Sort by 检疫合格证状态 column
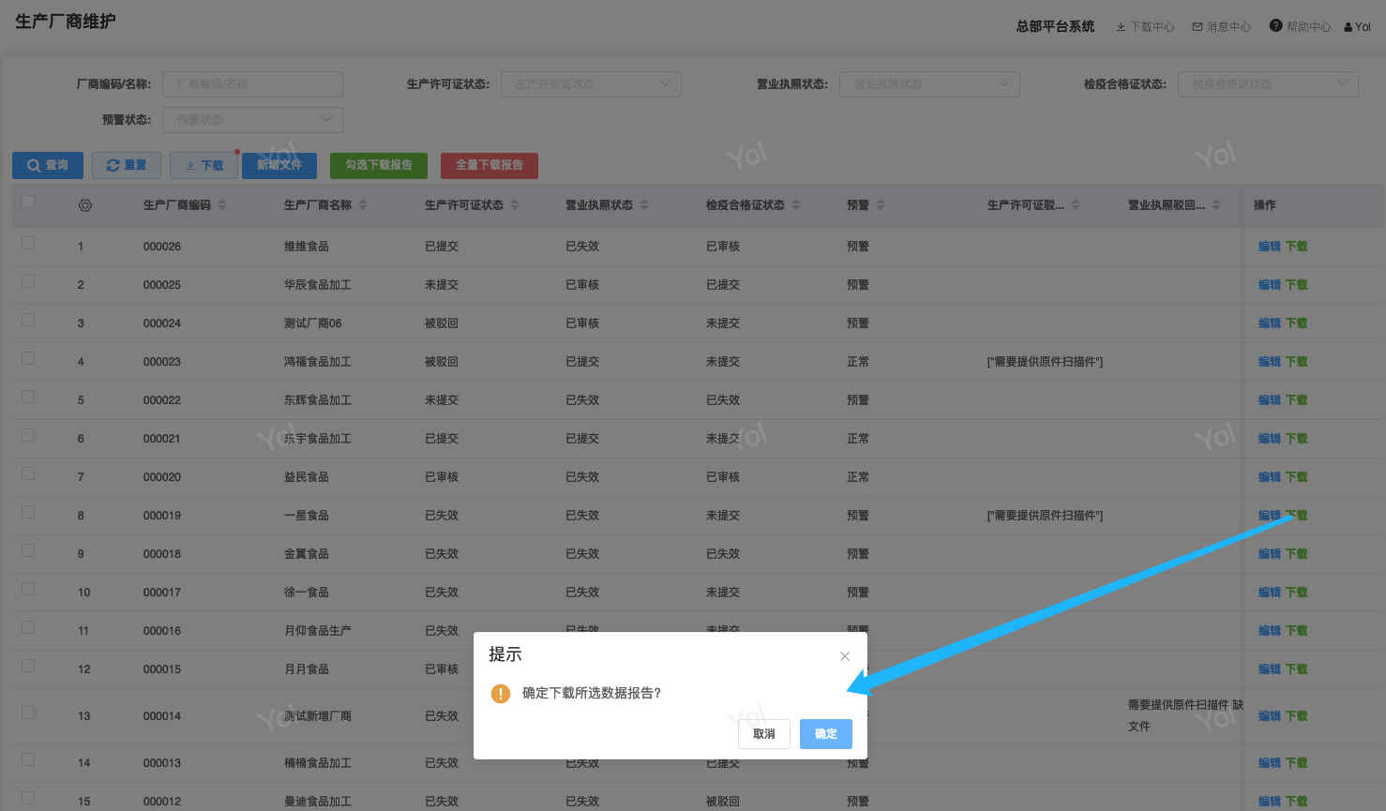Image resolution: width=1386 pixels, height=811 pixels. click(796, 204)
